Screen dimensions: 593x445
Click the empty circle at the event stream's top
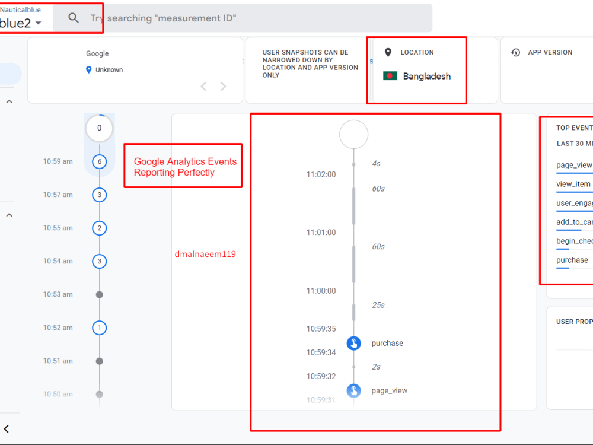click(353, 134)
